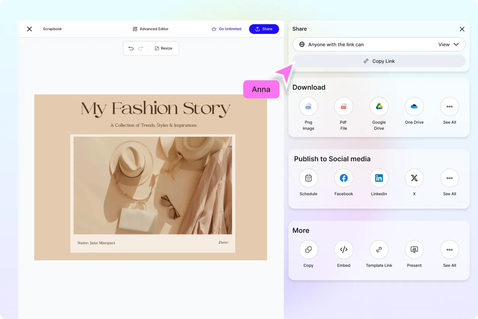Download the design as a Pdf File
478x319 pixels.
[343, 107]
